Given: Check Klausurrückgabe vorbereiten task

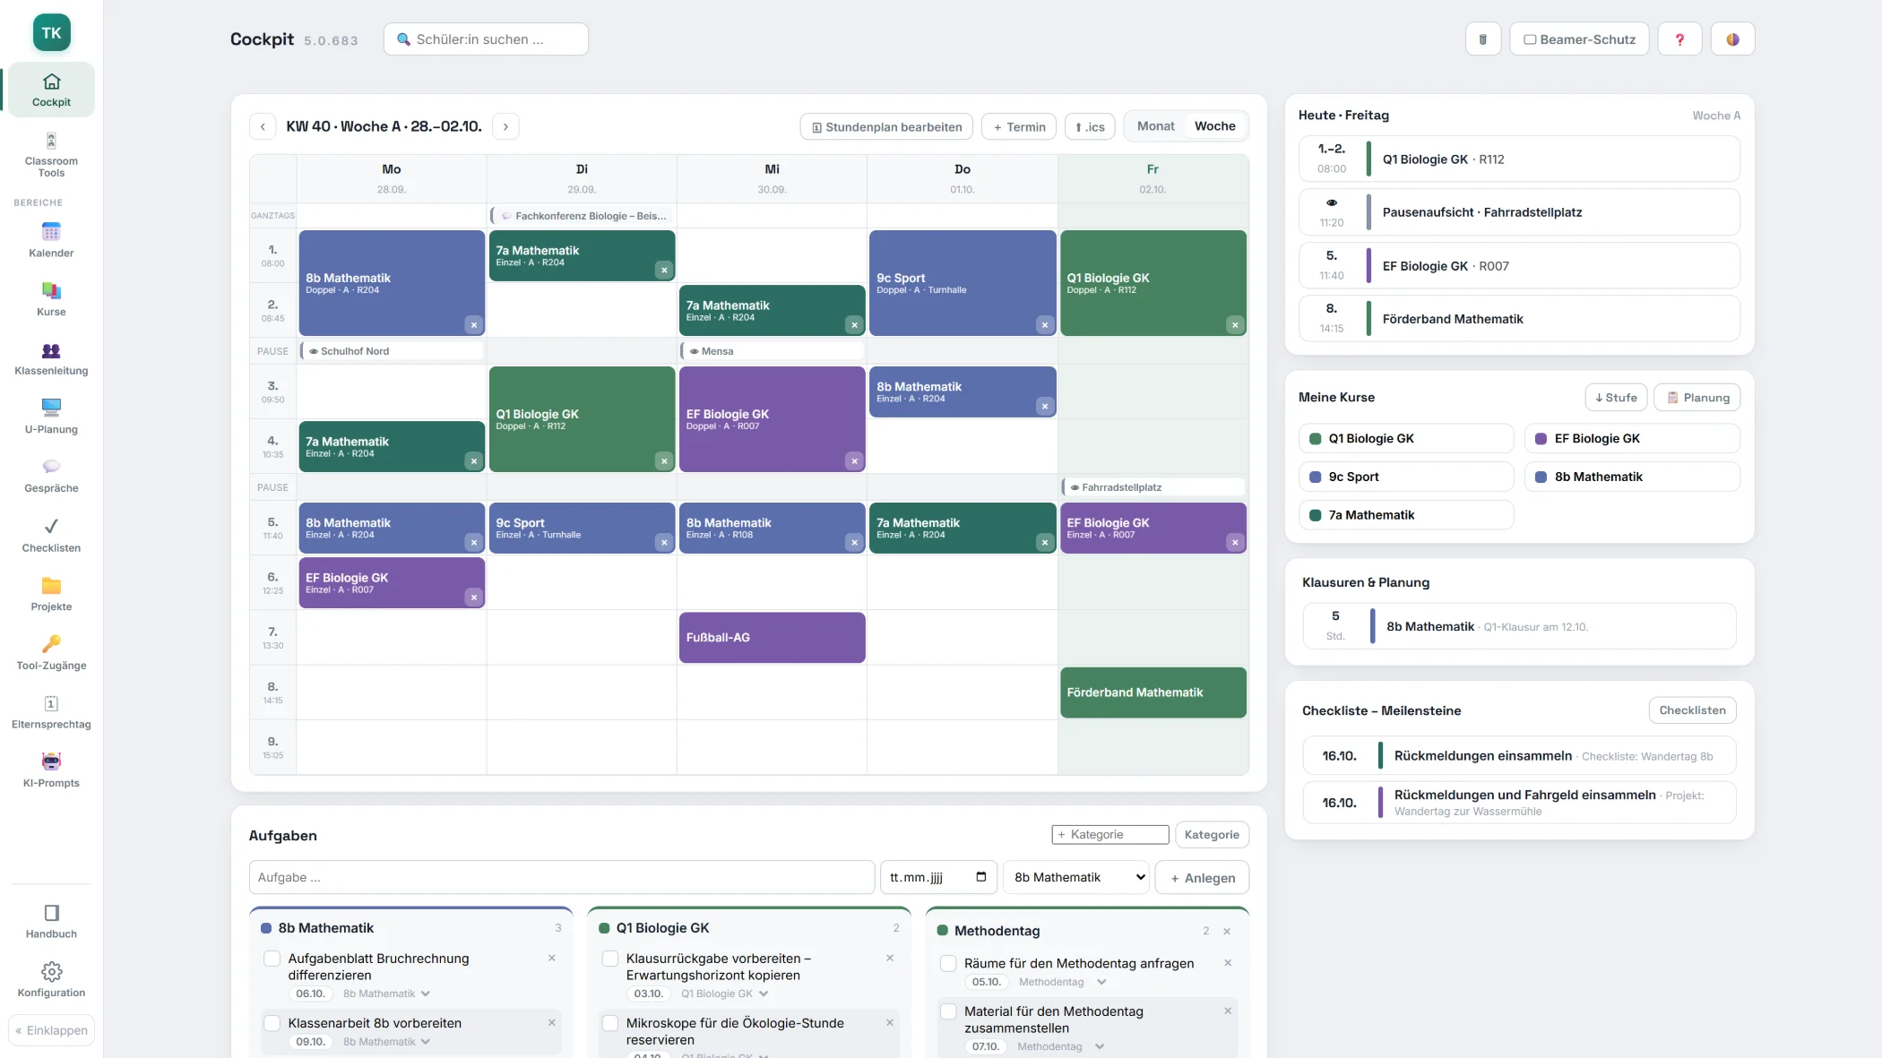Looking at the screenshot, I should tap(610, 959).
